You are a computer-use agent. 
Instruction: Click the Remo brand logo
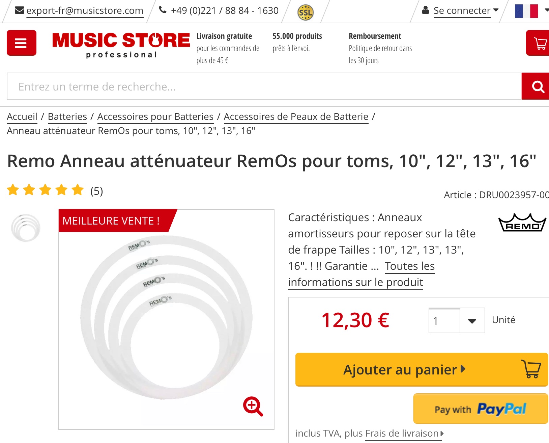pos(522,223)
